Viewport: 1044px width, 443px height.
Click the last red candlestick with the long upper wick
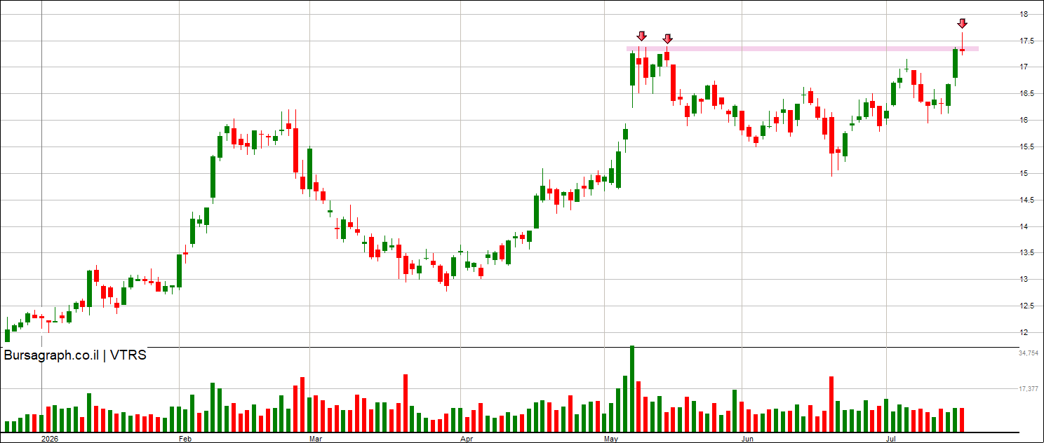(963, 50)
